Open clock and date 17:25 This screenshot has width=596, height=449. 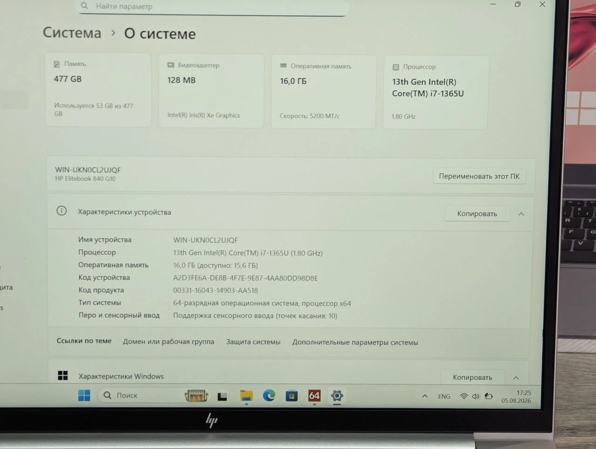pyautogui.click(x=516, y=397)
